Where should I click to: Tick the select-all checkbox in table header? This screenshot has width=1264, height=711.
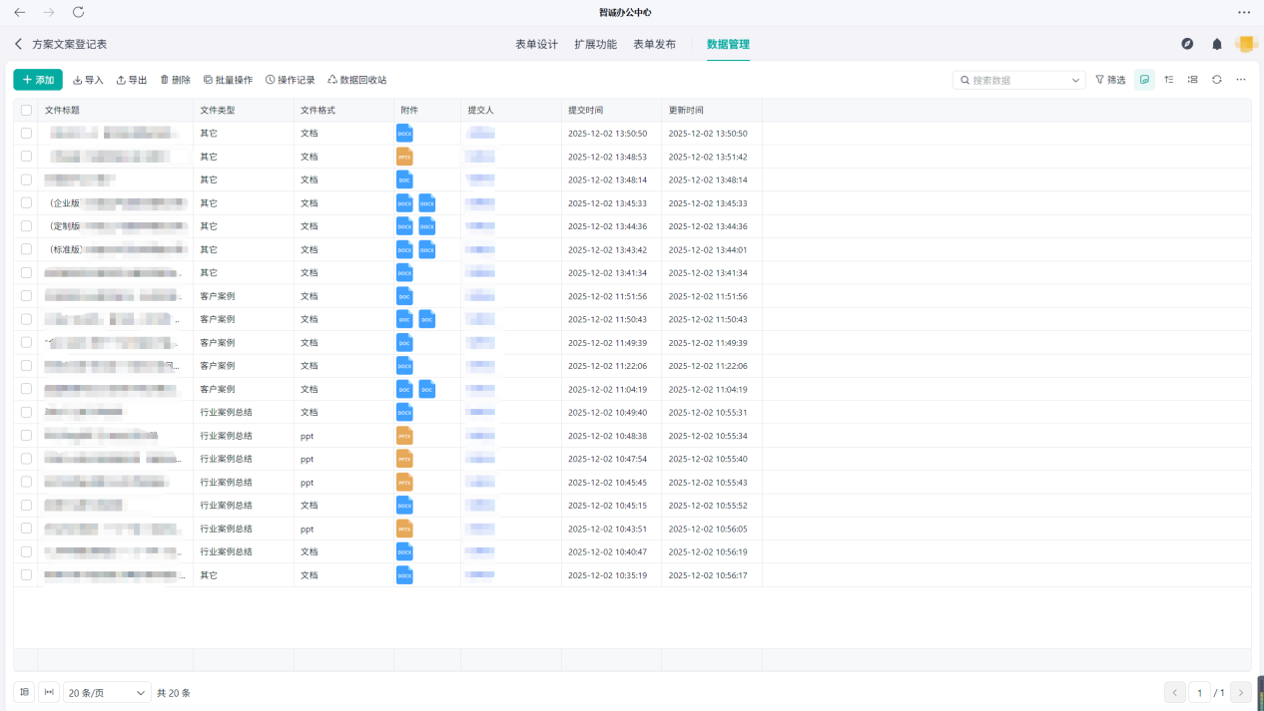(26, 110)
